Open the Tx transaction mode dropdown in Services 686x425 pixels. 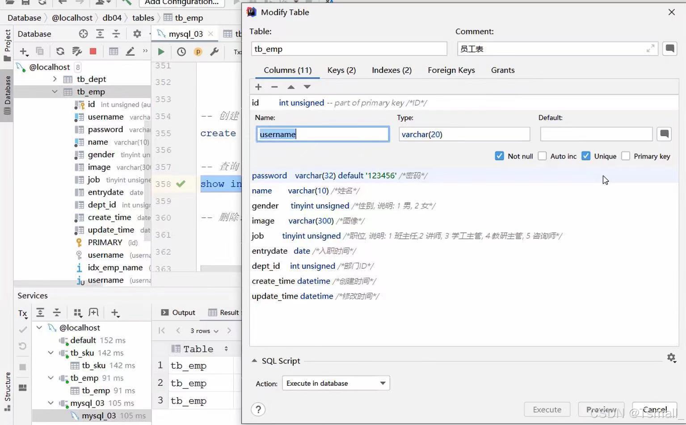coord(23,313)
